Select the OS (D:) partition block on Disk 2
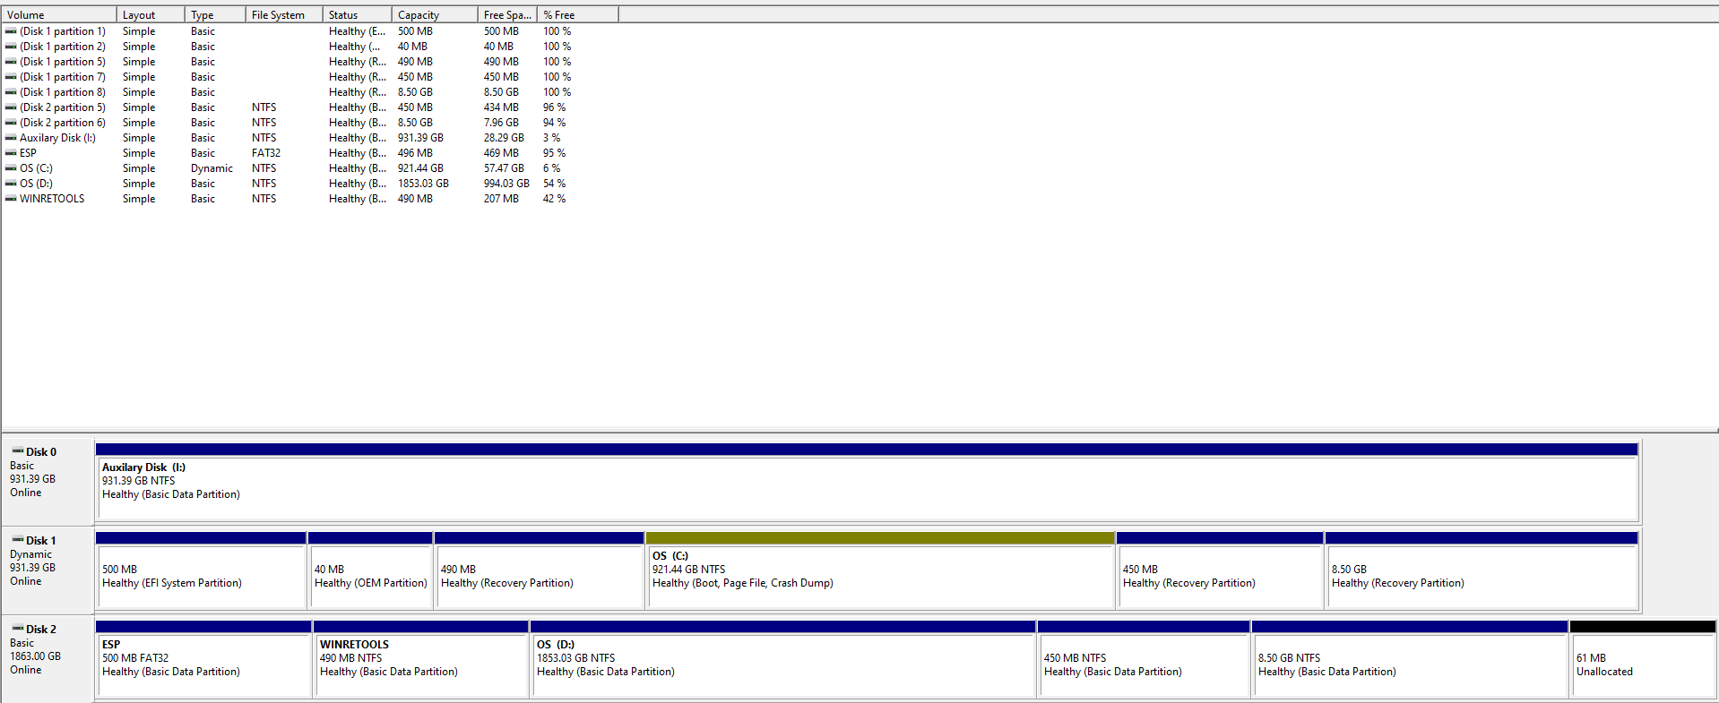 click(783, 659)
